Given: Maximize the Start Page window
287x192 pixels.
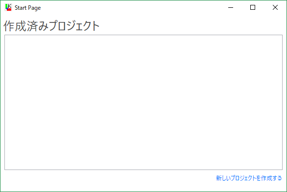Looking at the screenshot, I should click(253, 7).
